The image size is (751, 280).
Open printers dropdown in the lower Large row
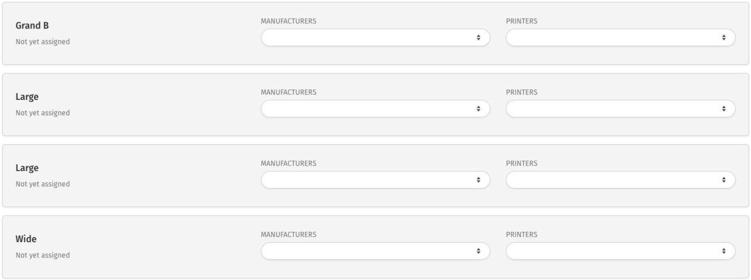[x=620, y=180]
